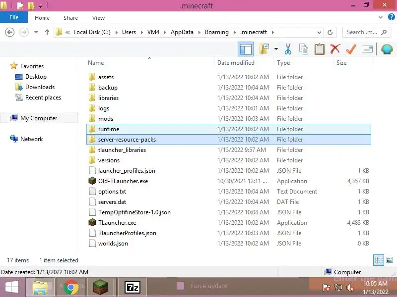Switch to the Share ribbon tab
This screenshot has width=397, height=297.
click(70, 18)
